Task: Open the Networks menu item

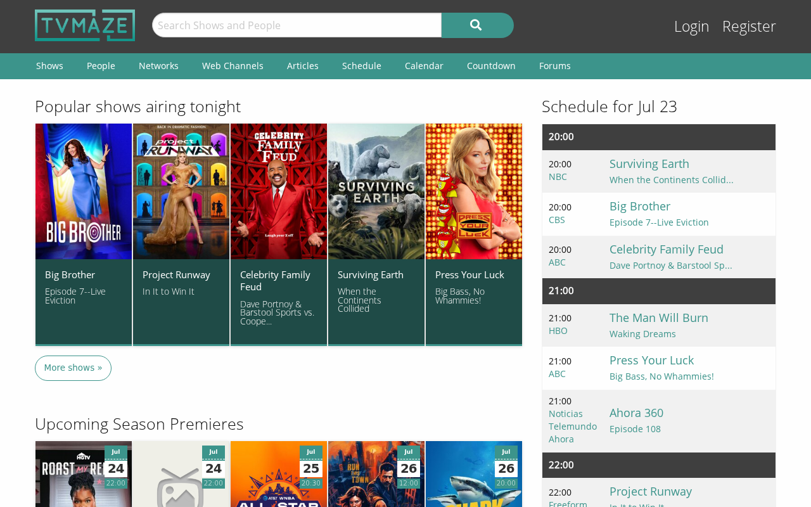Action: [158, 66]
